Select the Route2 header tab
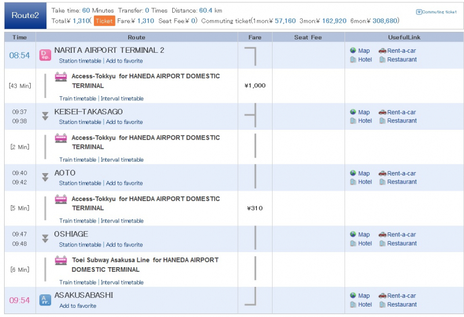This screenshot has width=464, height=317. pos(25,16)
